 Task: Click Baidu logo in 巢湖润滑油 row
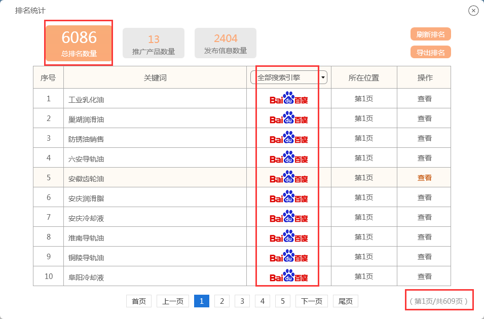pyautogui.click(x=288, y=117)
